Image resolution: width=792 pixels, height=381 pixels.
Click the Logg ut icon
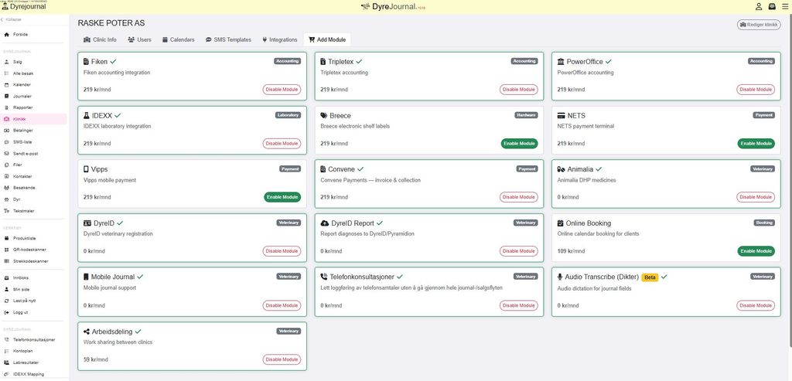6,312
